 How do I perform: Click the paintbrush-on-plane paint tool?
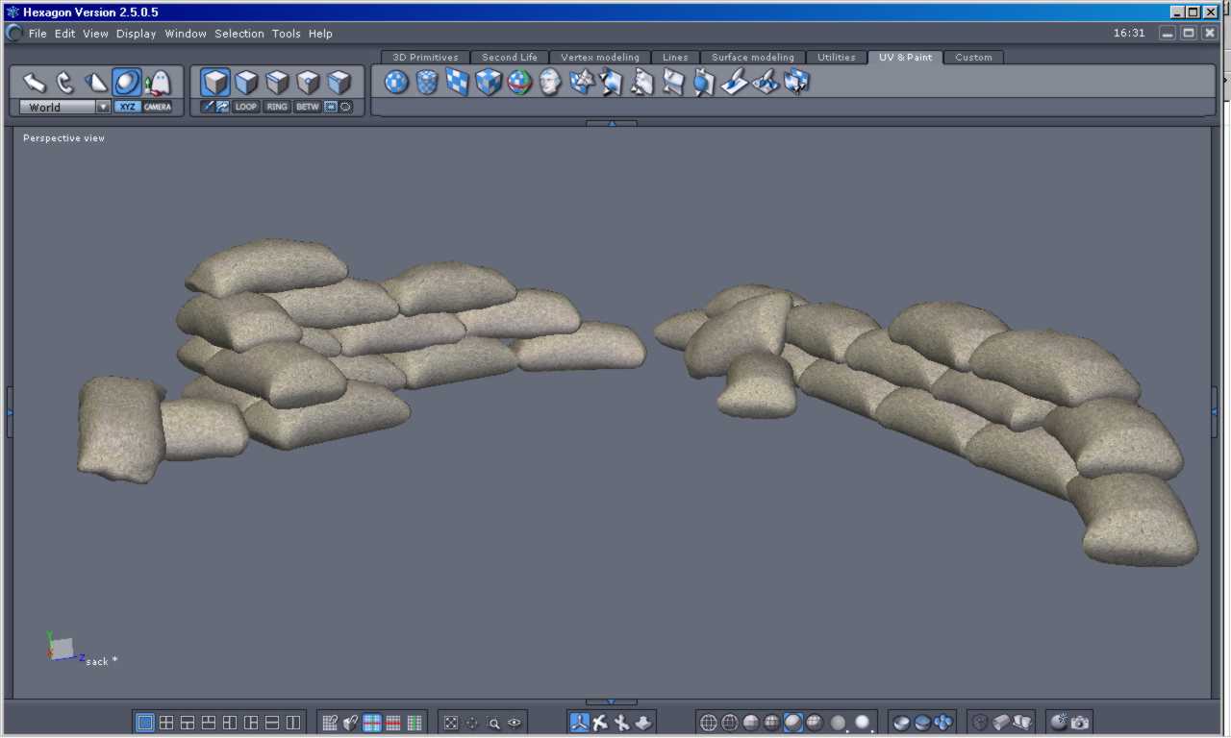click(735, 82)
